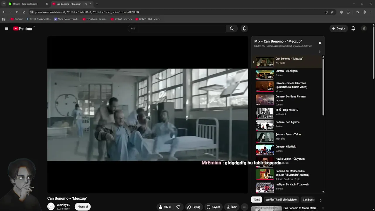Click the Paylaş share button
This screenshot has width=375, height=211.
point(194,207)
